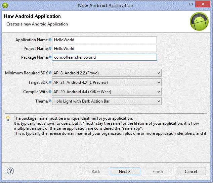Screen dimensions: 213x183
Task: Open the Target SDK dropdown
Action: [x=107, y=82]
